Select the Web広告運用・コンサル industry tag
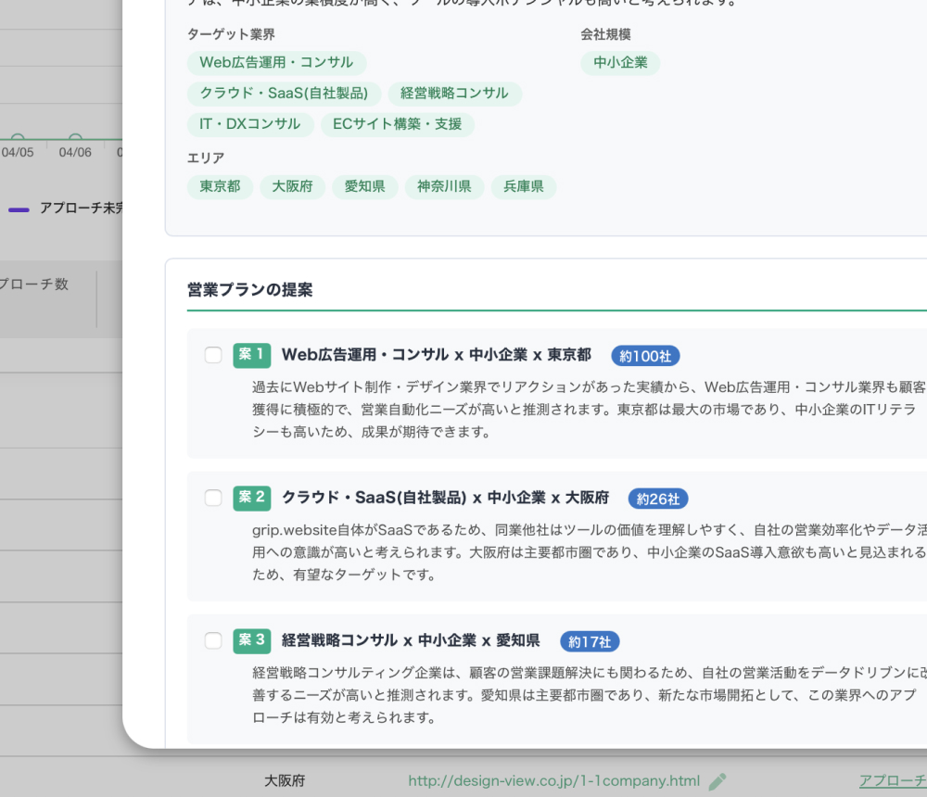The image size is (927, 797). (x=275, y=63)
